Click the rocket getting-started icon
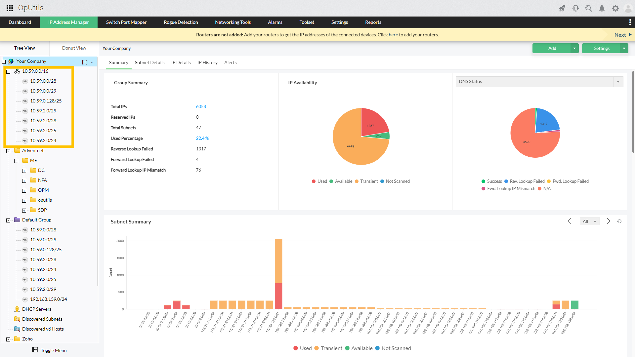 [562, 8]
